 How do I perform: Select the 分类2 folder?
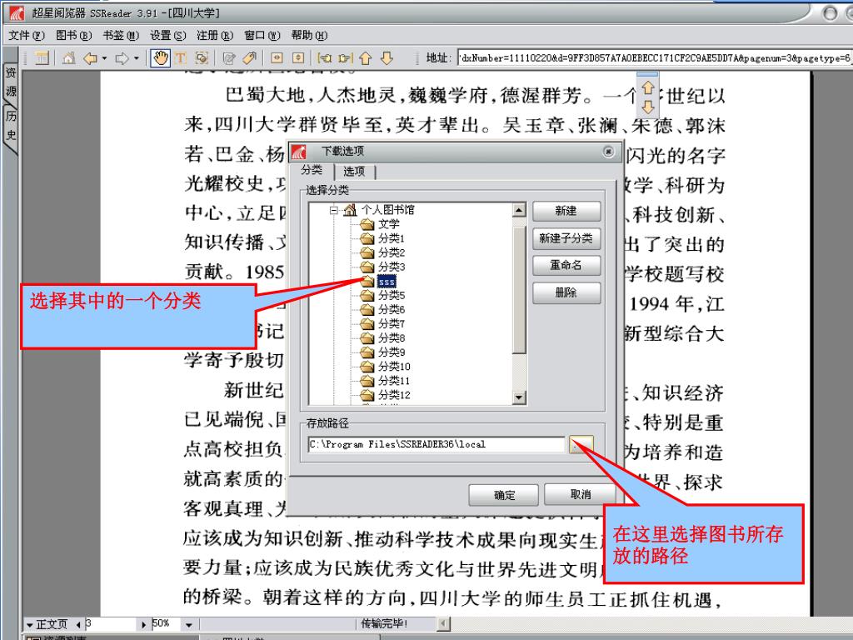click(x=392, y=252)
